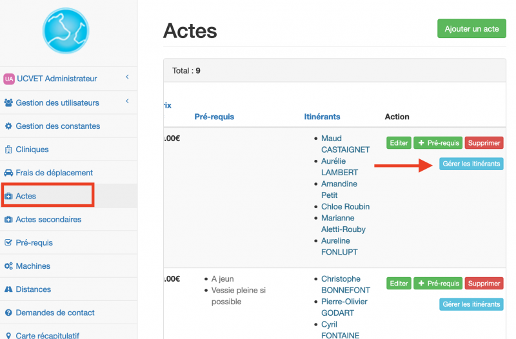Open the Actes menu item

coord(26,196)
